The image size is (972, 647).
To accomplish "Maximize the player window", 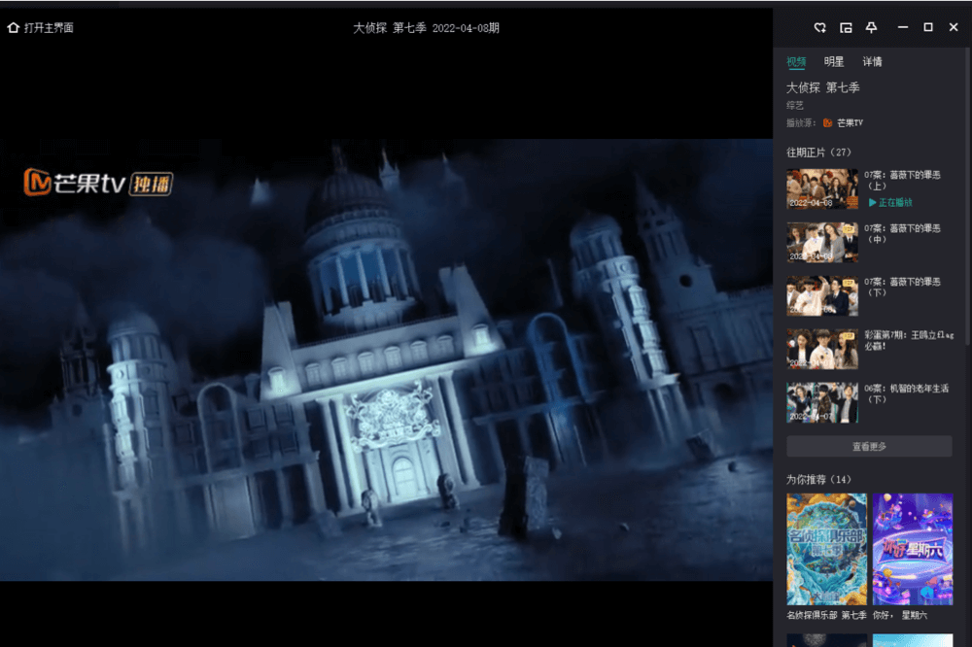I will tap(928, 27).
